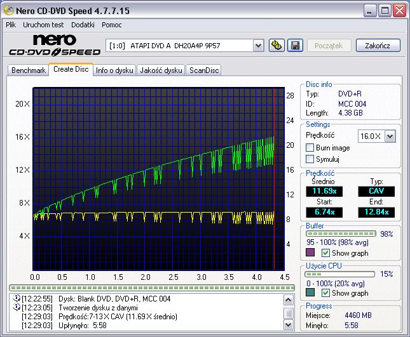Click the log scrollbar thumb
Image resolution: width=410 pixels, height=337 pixels.
point(288,314)
